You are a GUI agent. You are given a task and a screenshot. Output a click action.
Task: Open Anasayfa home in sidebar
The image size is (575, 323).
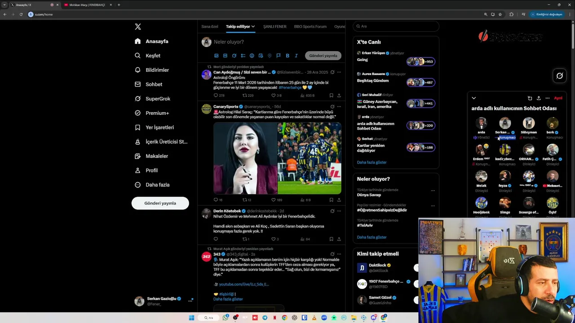tap(151, 41)
